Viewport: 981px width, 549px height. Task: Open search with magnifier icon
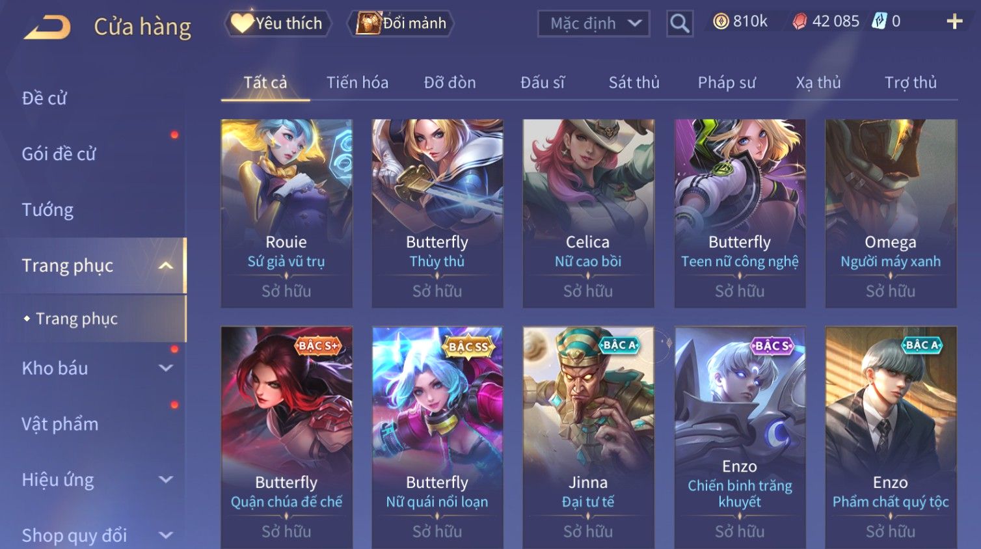(x=680, y=23)
